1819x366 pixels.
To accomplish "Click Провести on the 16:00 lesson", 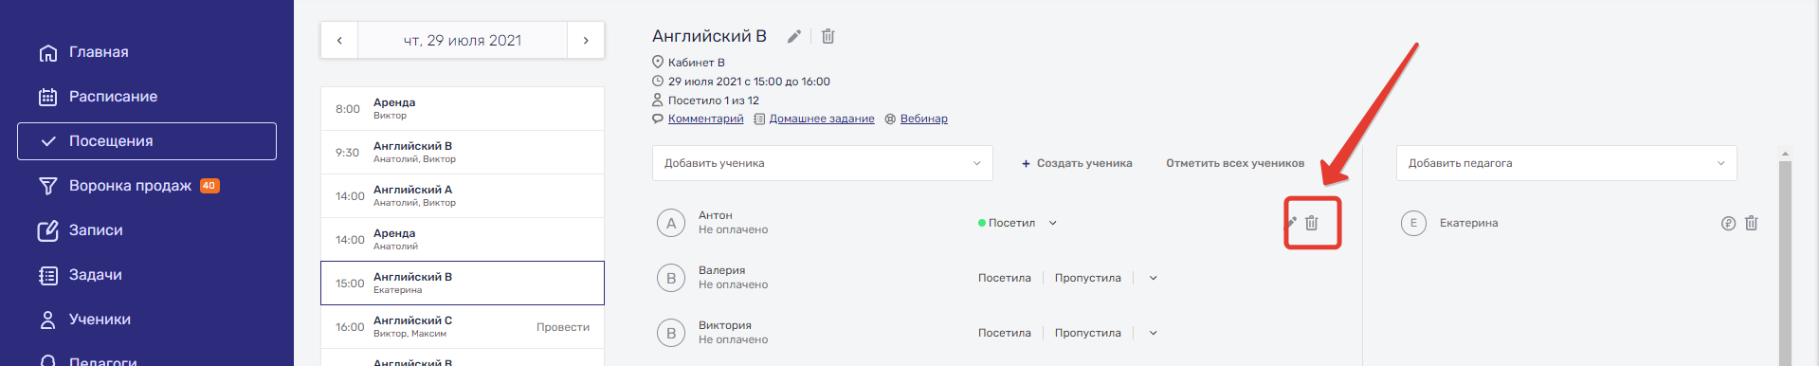I will point(563,327).
